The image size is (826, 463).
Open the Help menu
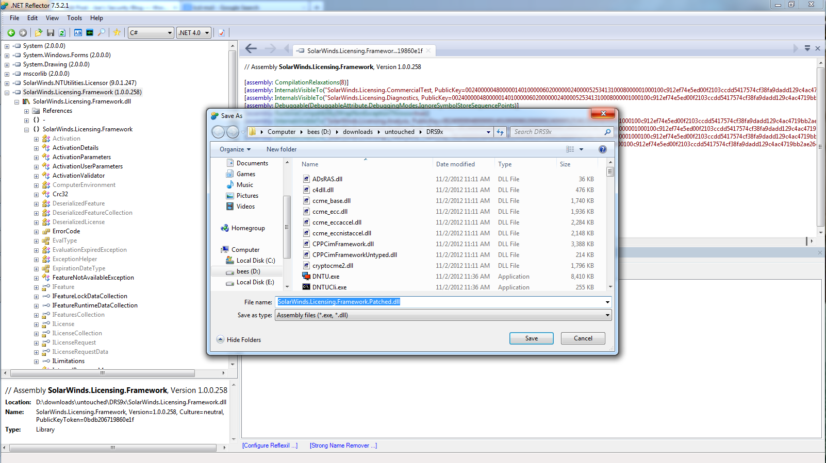[x=96, y=18]
